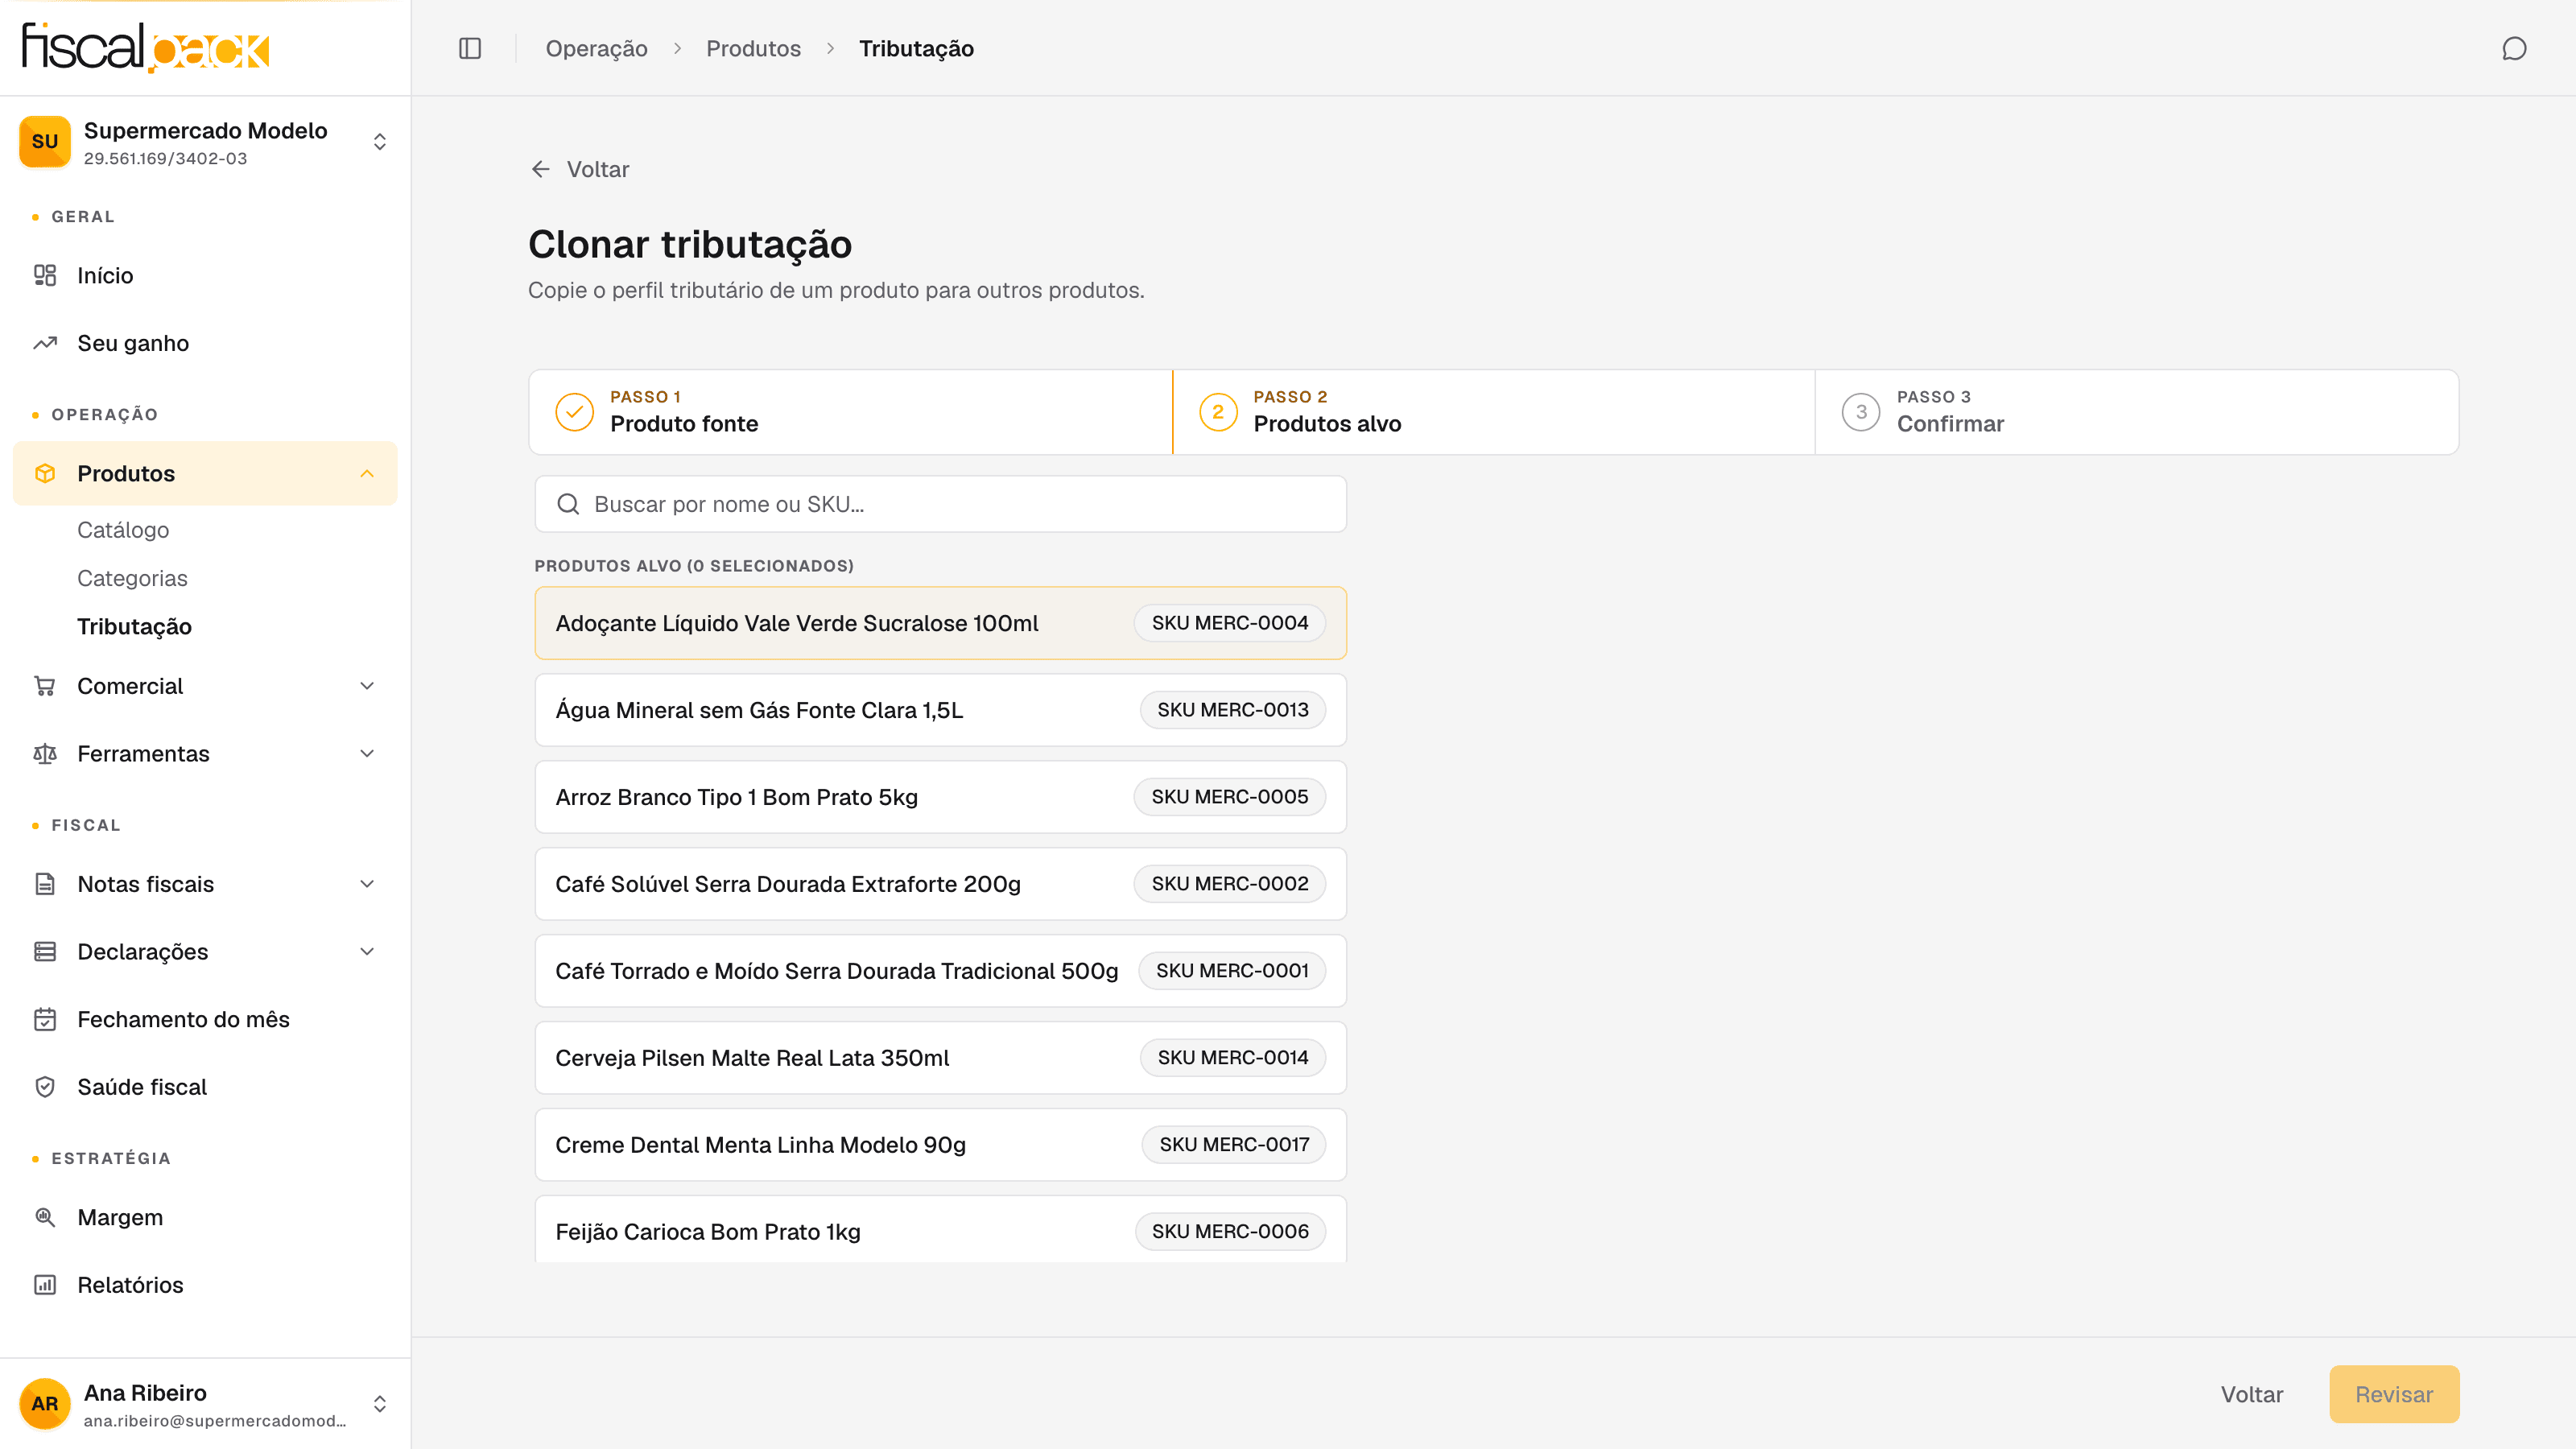This screenshot has height=1449, width=2576.
Task: Expand the Notas fiscais chevron
Action: pyautogui.click(x=367, y=884)
